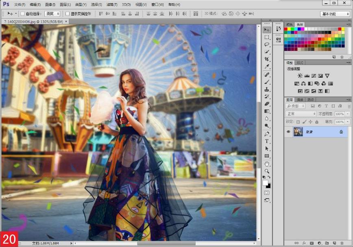
Task: Switch to the 通道 tab
Action: tap(300, 100)
